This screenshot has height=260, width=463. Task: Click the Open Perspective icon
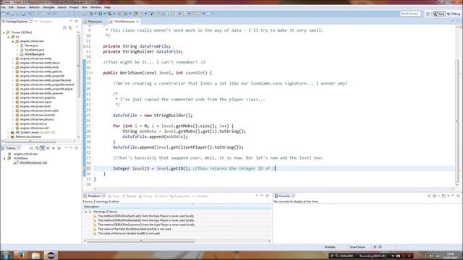pos(428,14)
